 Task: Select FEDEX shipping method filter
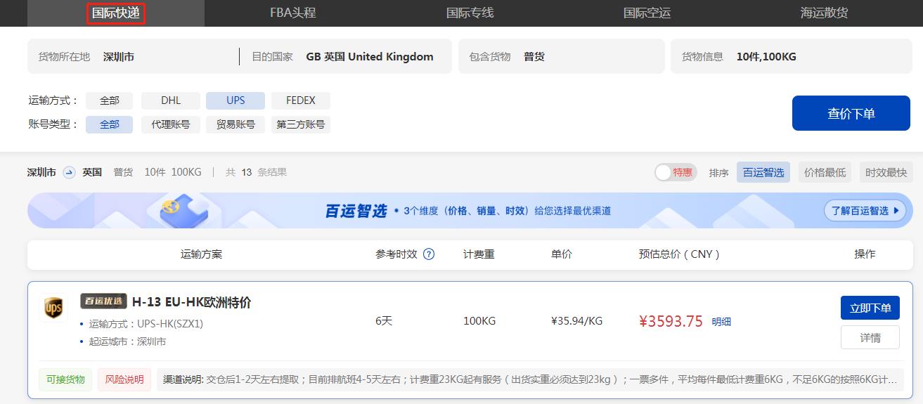pyautogui.click(x=300, y=100)
